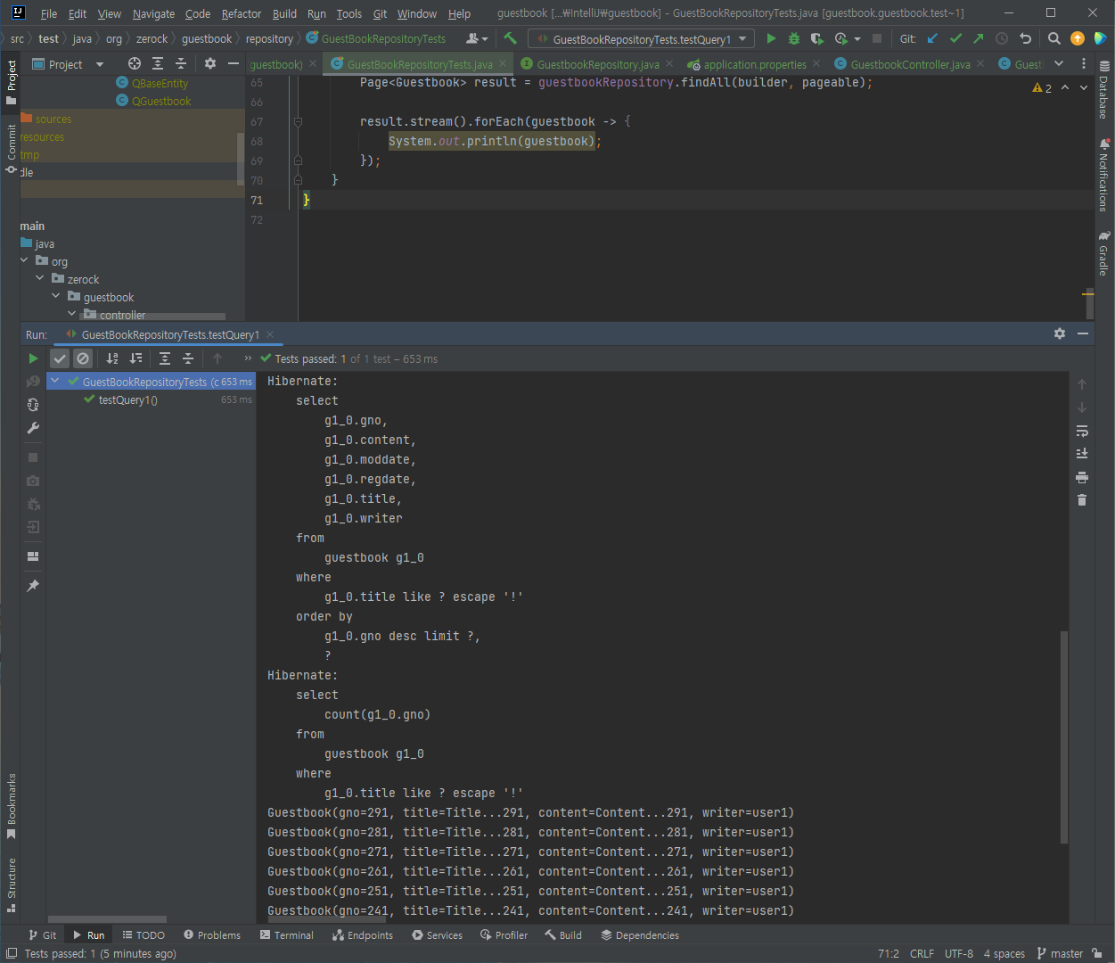This screenshot has height=963, width=1115.
Task: Open Search Everywhere magnifier icon
Action: 1054,38
